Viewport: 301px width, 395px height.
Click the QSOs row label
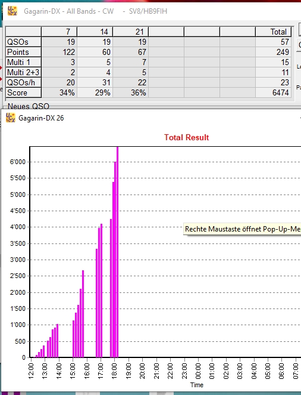pos(23,42)
